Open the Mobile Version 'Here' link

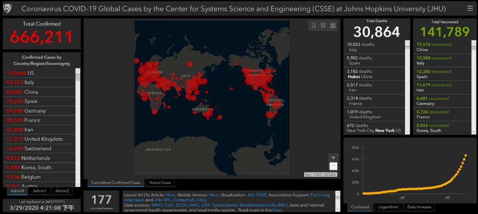[214, 195]
